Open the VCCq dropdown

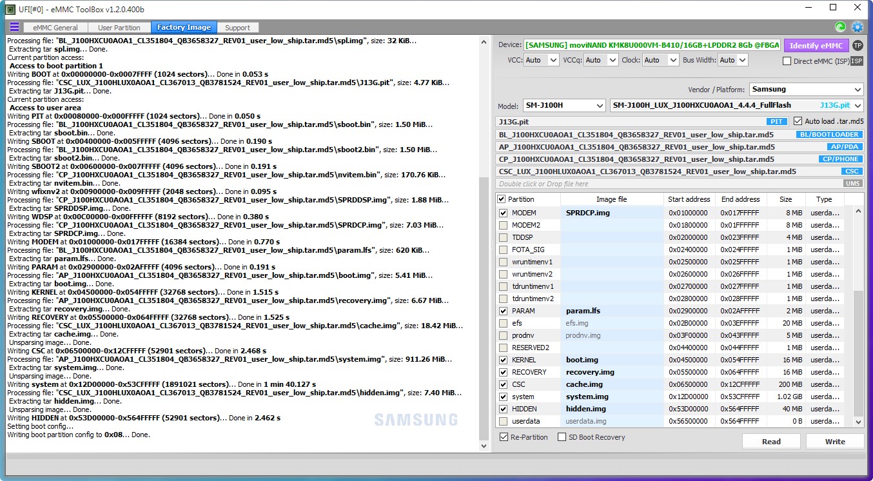(601, 60)
